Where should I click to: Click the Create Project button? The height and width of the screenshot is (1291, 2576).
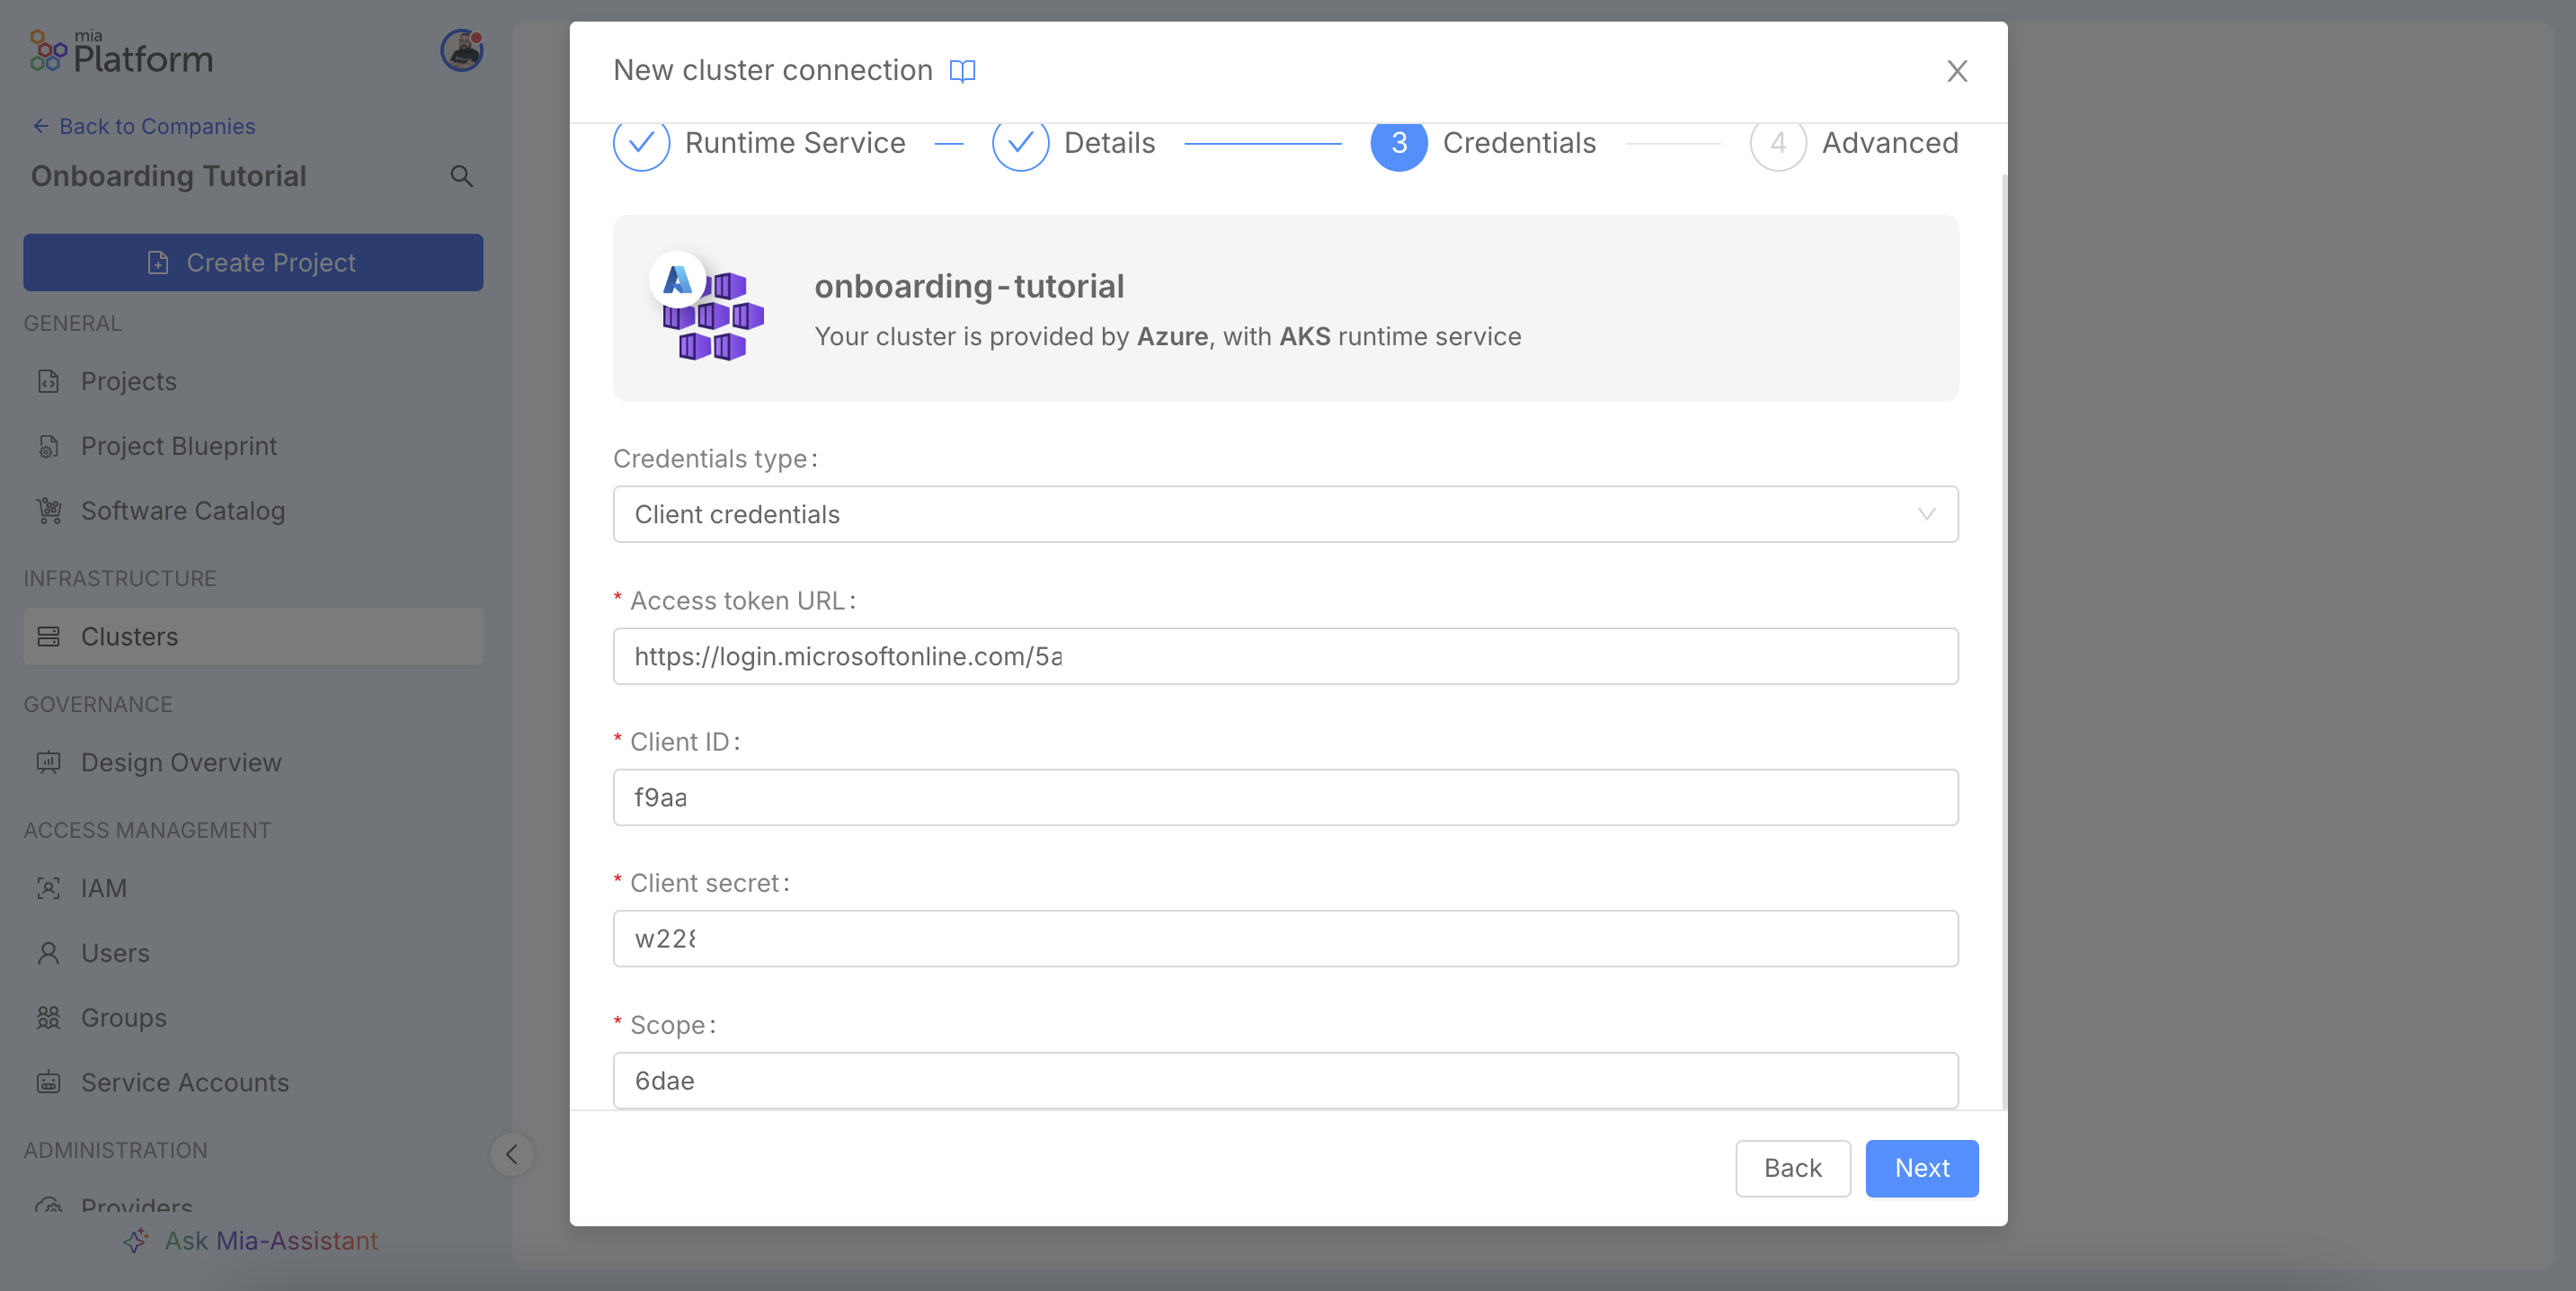[x=253, y=262]
